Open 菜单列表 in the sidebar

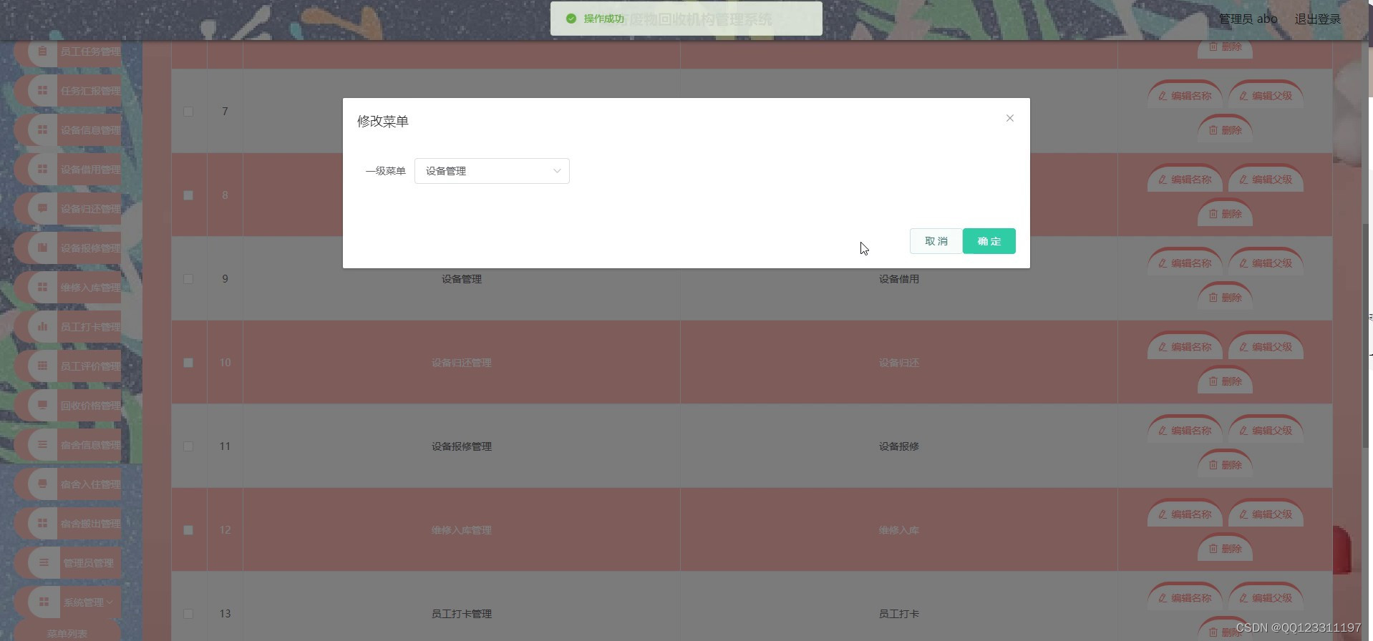pyautogui.click(x=67, y=633)
